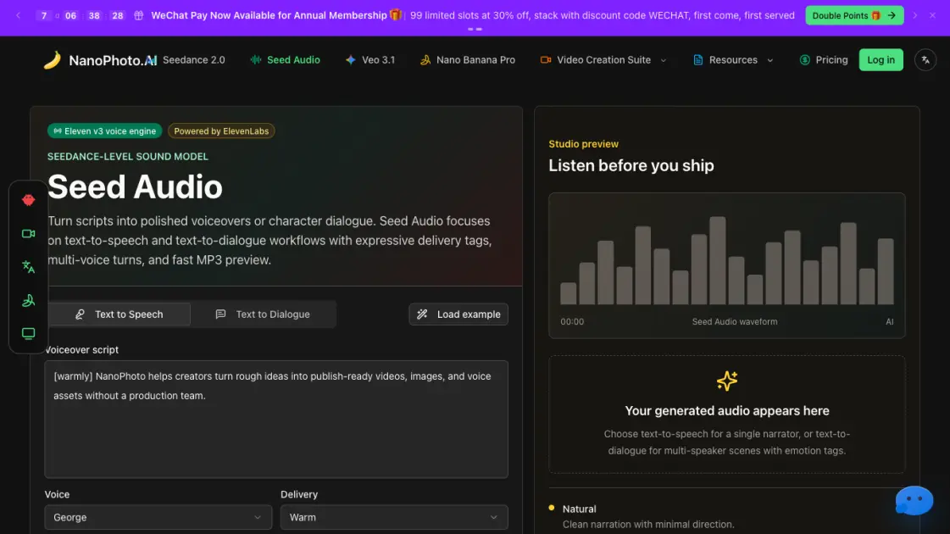The height and width of the screenshot is (534, 950).
Task: Click the red sidebar icon
Action: click(x=29, y=200)
